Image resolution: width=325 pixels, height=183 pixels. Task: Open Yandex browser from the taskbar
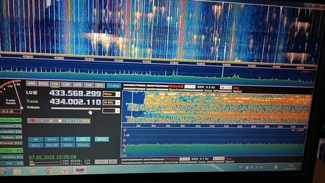pyautogui.click(x=65, y=171)
